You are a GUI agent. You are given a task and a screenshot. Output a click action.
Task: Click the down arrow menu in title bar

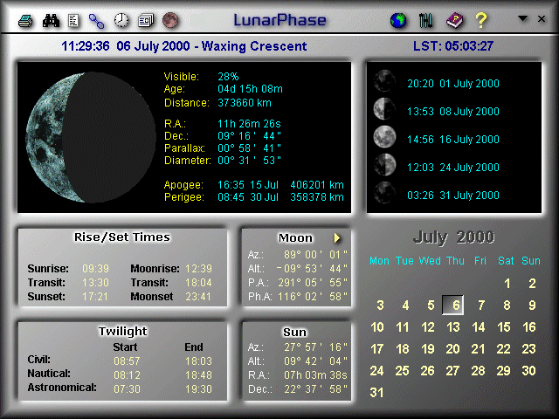point(522,18)
